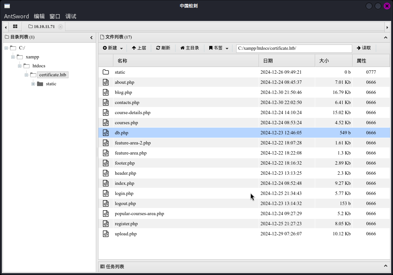Viewport: 393px width, 275px height.
Task: Click the login.php file icon
Action: 106,193
